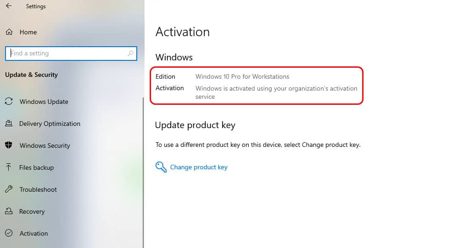The height and width of the screenshot is (248, 470).
Task: Click the Activation label beside the status
Action: point(170,88)
